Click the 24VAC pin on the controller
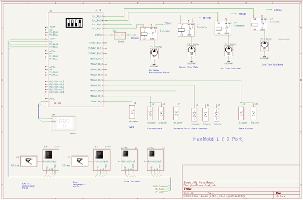This screenshot has height=200, width=303. pos(52,99)
